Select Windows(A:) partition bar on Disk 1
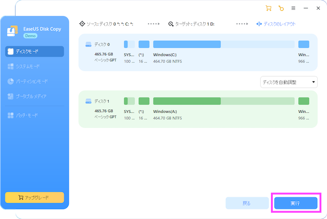Image resolution: width=327 pixels, height=219 pixels. coord(224,101)
